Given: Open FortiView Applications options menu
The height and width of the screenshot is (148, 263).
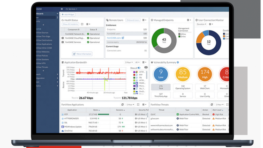Looking at the screenshot, I should (144, 105).
